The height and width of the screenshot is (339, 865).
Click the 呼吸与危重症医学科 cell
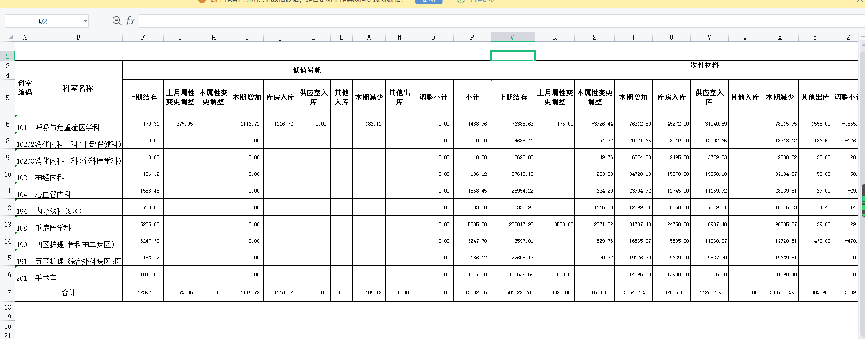(78, 124)
